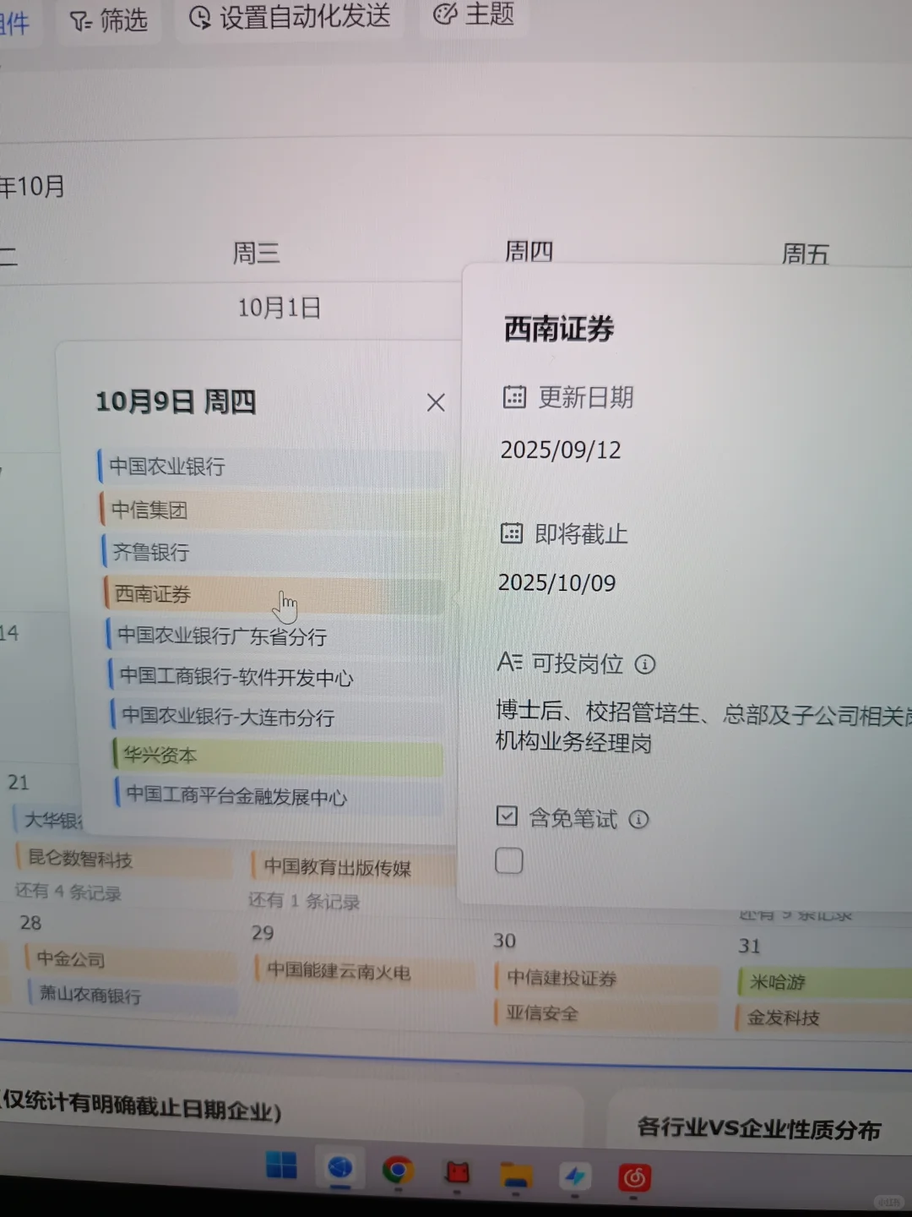Open Windows Start menu in taskbar
The height and width of the screenshot is (1217, 912).
[x=281, y=1165]
